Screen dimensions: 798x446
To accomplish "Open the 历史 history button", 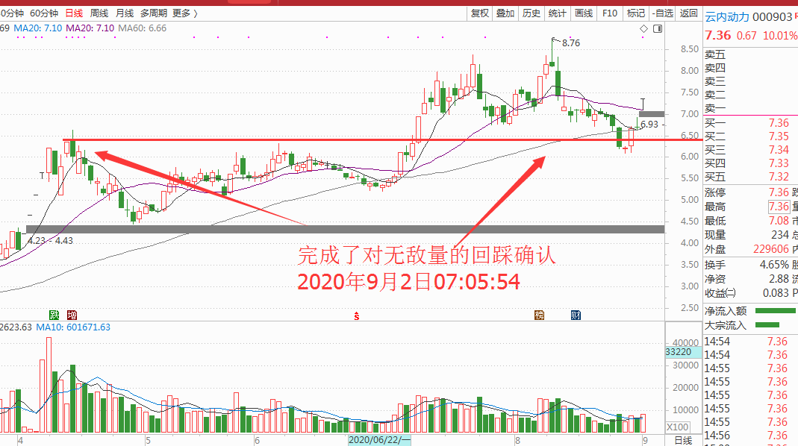I will (x=532, y=13).
